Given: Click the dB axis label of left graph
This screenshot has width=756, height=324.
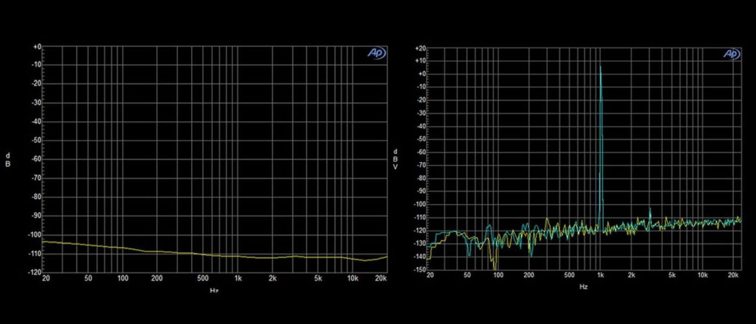Looking at the screenshot, I should point(8,160).
